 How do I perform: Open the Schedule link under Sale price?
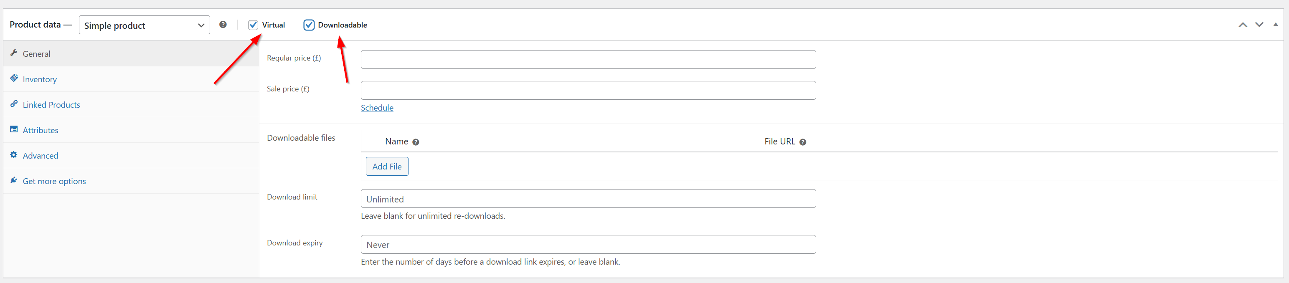(x=377, y=108)
